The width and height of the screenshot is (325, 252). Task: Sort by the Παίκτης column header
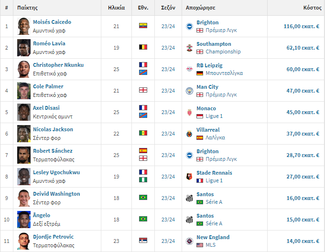pos(27,8)
